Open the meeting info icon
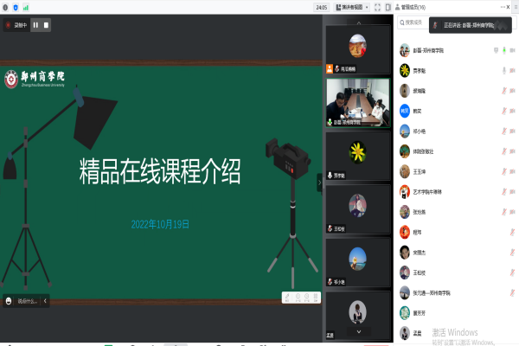Screen dimensions: 519x346 click(6, 7)
